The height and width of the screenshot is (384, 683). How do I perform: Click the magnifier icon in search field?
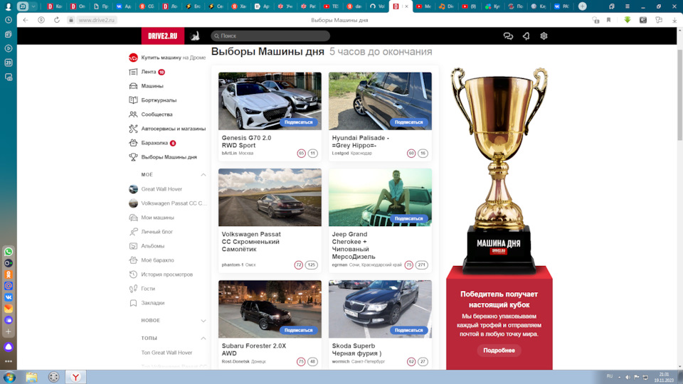(x=216, y=36)
